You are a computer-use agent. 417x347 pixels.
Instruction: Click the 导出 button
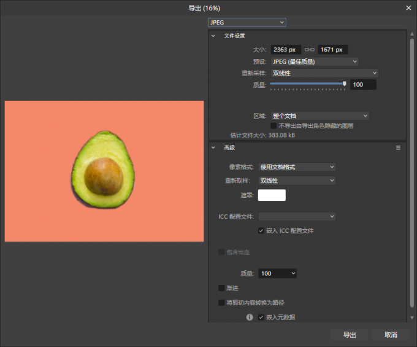350,335
